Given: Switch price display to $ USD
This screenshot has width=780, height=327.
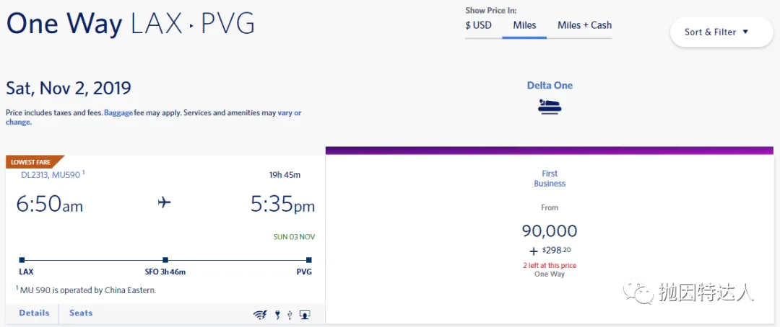Looking at the screenshot, I should 479,25.
